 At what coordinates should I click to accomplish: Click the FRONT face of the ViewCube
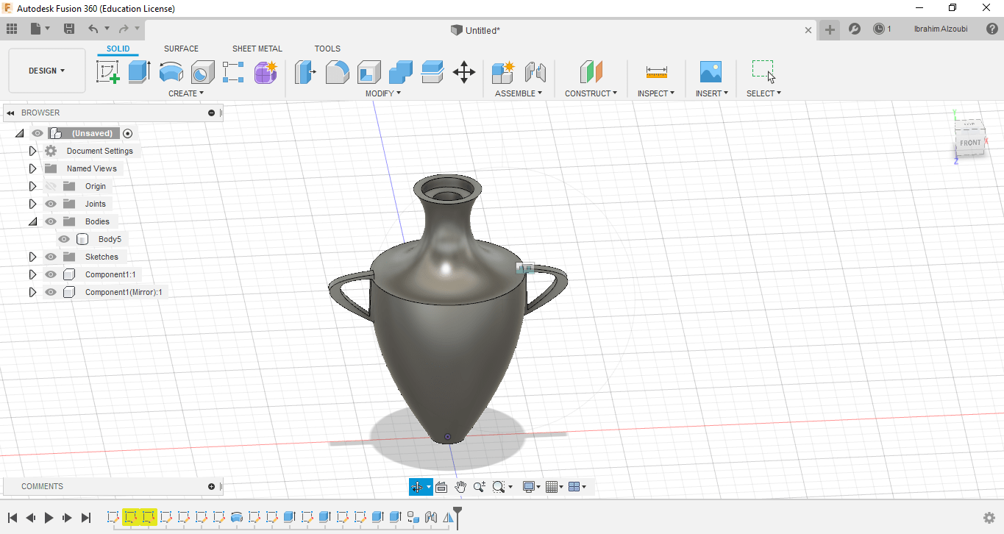[x=970, y=143]
